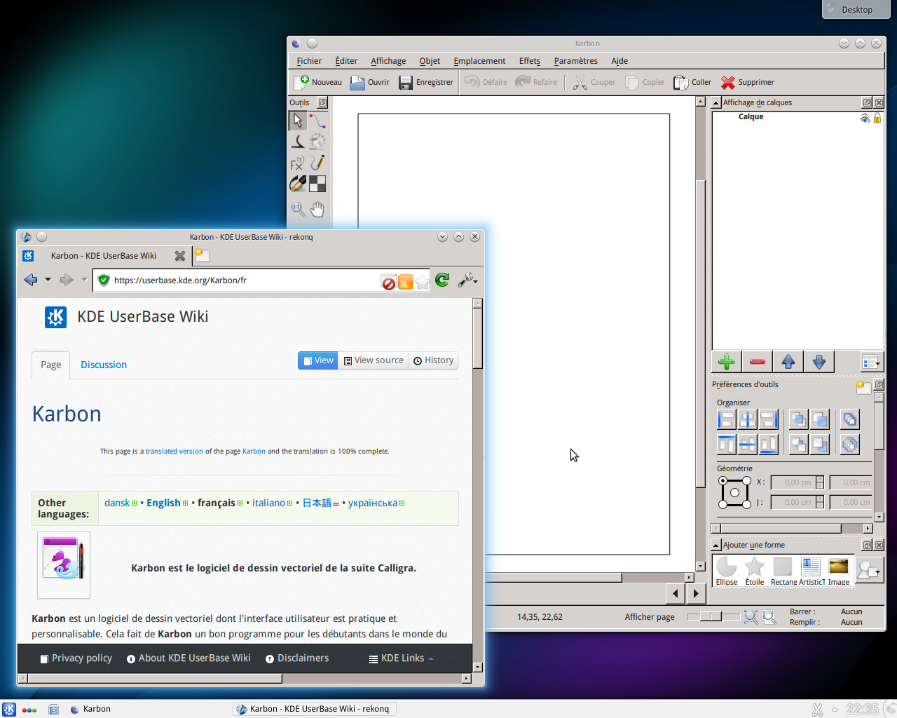Open back-history dropdown arrow in rekonq
897x718 pixels.
click(x=48, y=280)
